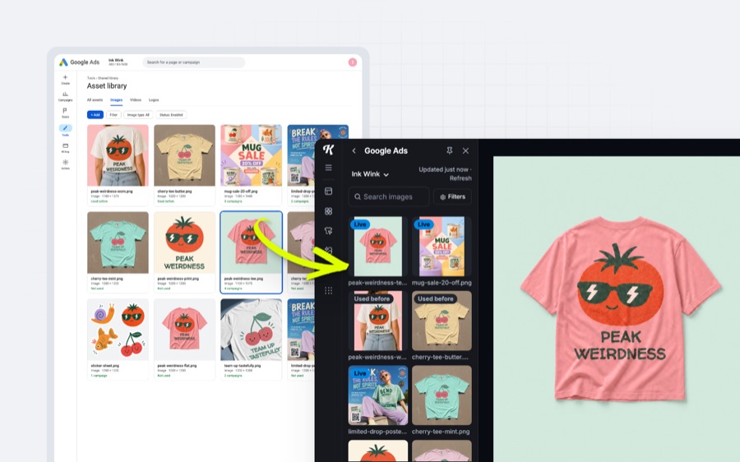Select Used before cherry-tee-butter image in dark panel

(442, 321)
